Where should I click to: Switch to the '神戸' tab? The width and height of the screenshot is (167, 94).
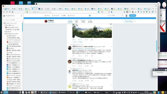click(94, 9)
